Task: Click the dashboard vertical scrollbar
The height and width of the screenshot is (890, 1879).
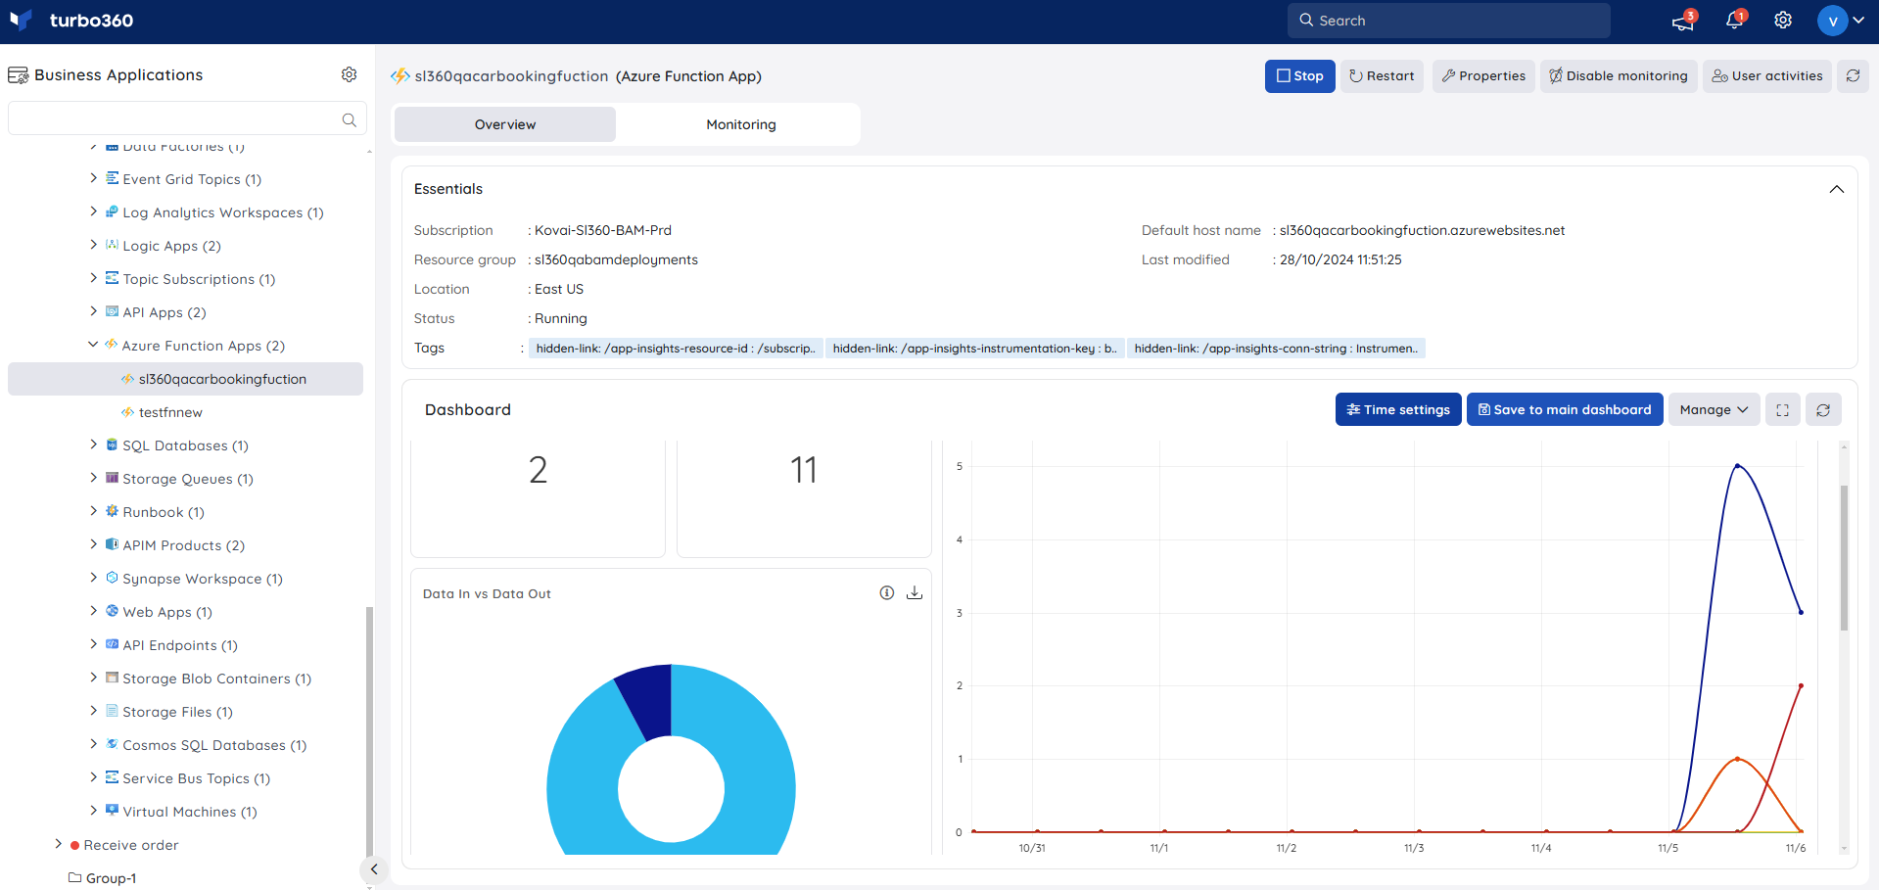Action: [1845, 558]
